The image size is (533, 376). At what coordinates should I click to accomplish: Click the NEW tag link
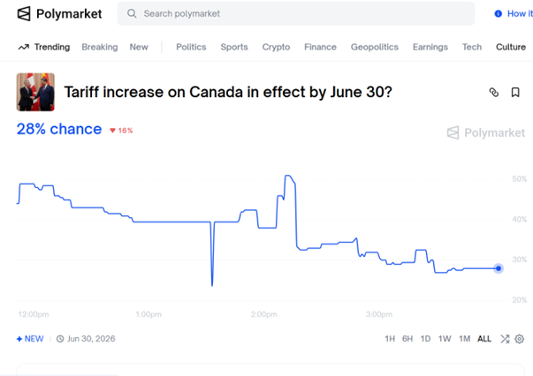click(x=30, y=339)
